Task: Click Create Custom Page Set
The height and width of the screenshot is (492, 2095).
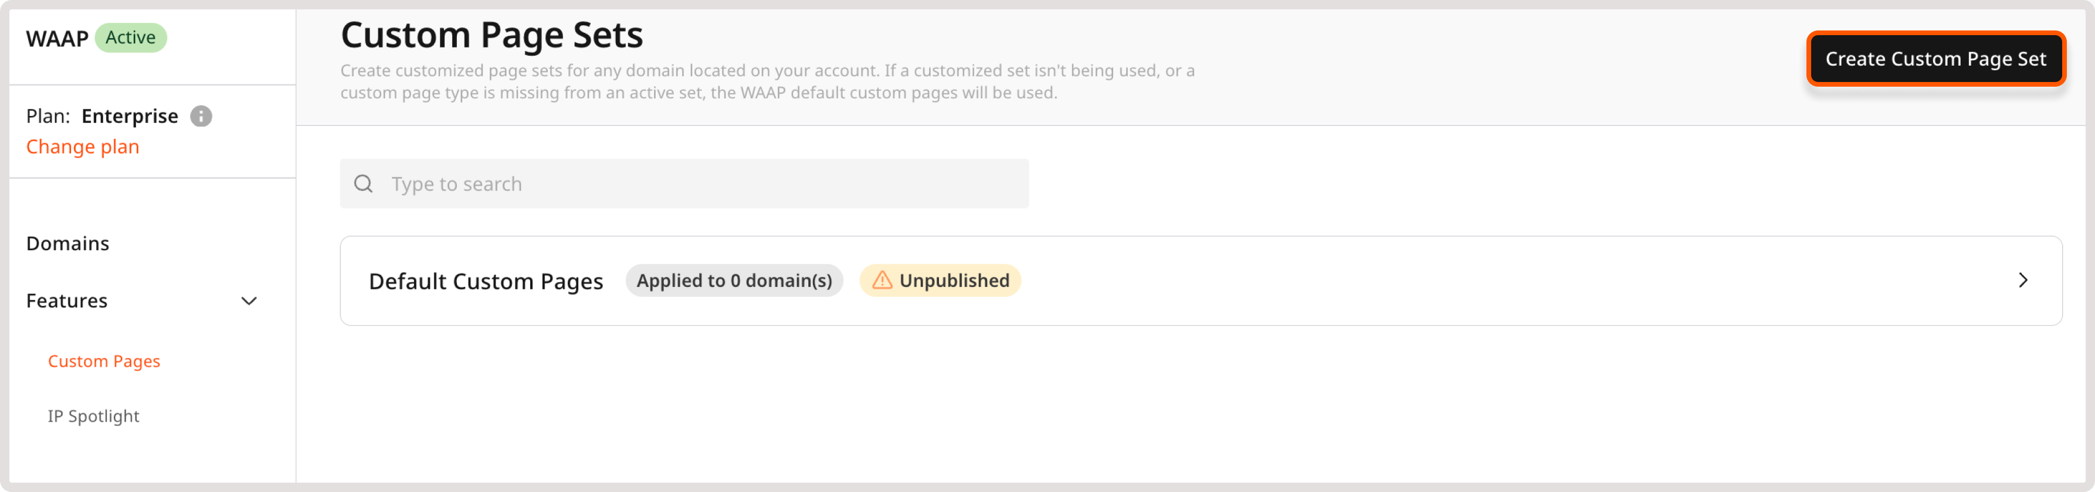Action: [1937, 59]
